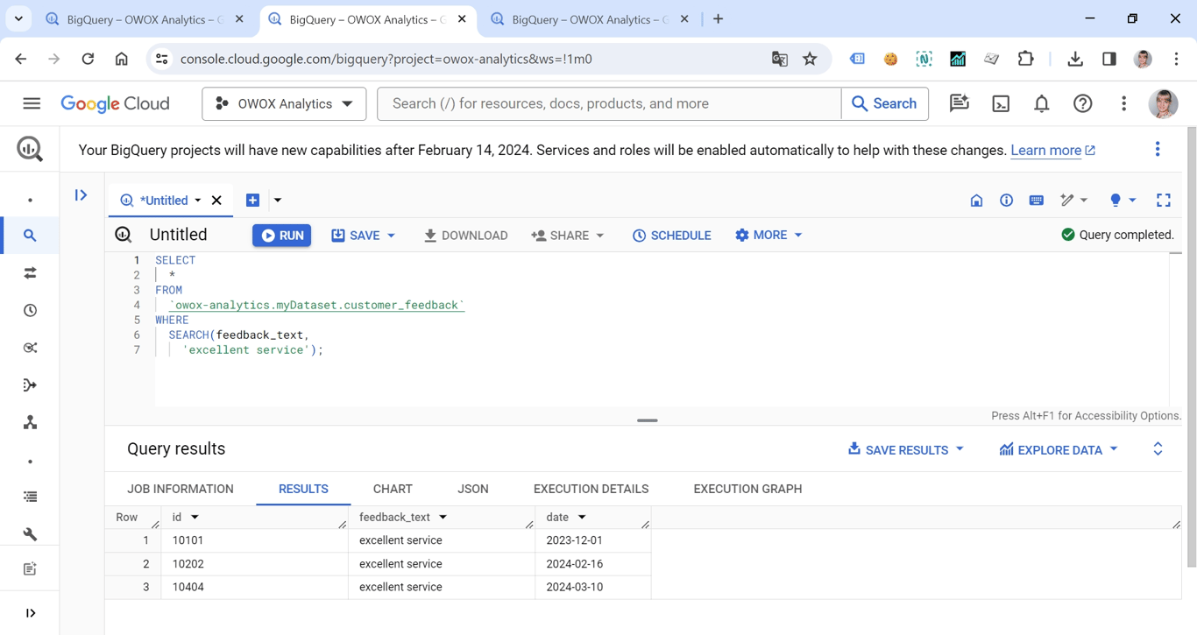1197x635 pixels.
Task: Click the date cell 2024-03-10
Action: pyautogui.click(x=593, y=587)
